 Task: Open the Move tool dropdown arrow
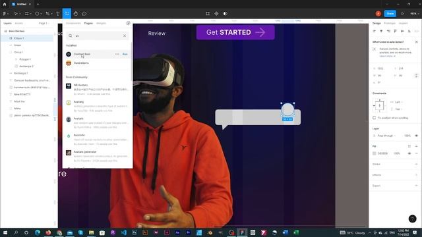click(19, 14)
